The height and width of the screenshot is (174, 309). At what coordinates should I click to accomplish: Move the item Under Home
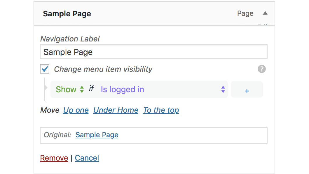(116, 110)
